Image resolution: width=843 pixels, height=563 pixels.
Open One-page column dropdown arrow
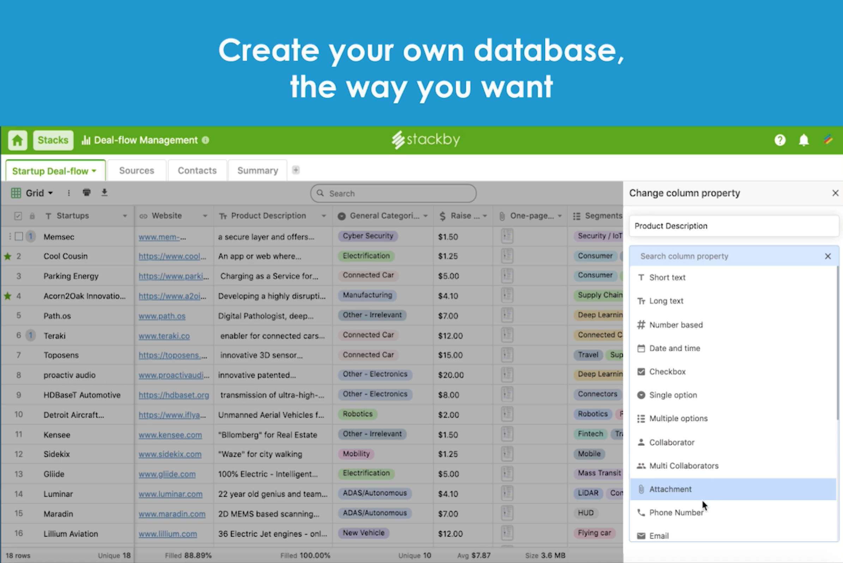pyautogui.click(x=559, y=216)
